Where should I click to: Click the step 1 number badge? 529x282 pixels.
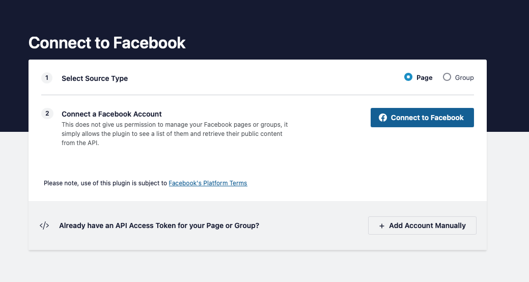coord(47,78)
